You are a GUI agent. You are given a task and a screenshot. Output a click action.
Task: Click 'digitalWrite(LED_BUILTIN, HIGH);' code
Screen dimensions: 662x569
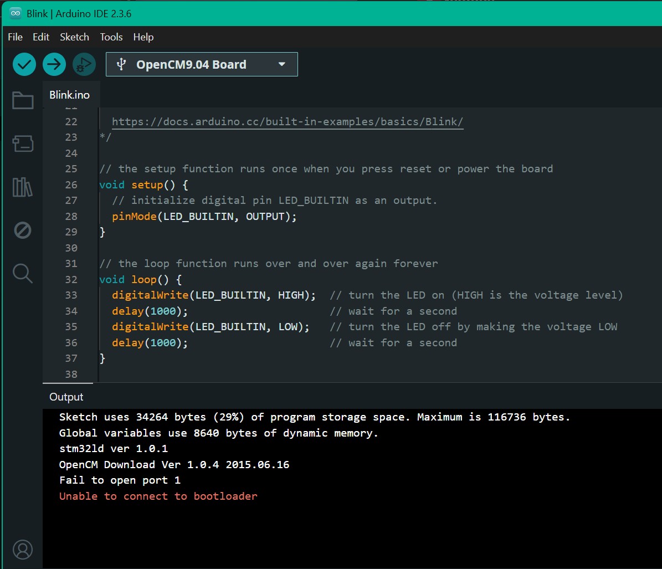pyautogui.click(x=214, y=295)
